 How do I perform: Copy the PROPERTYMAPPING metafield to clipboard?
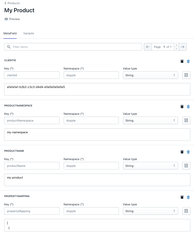pyautogui.click(x=182, y=197)
